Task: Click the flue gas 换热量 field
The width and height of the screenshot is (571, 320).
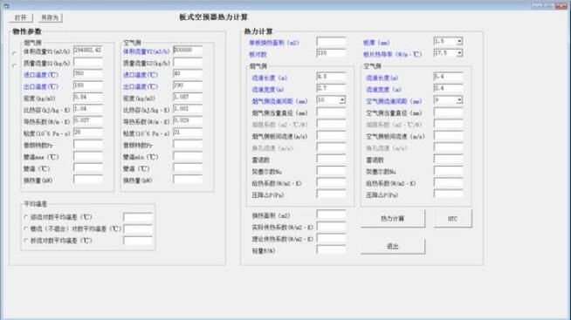Action: [x=88, y=180]
